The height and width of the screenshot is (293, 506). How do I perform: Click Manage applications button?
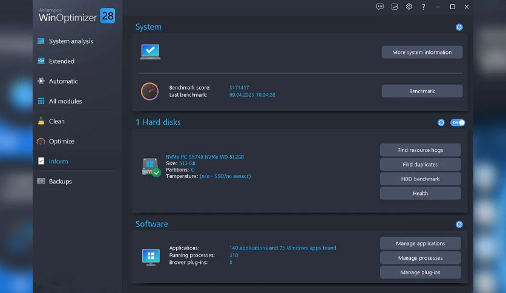[x=420, y=243]
